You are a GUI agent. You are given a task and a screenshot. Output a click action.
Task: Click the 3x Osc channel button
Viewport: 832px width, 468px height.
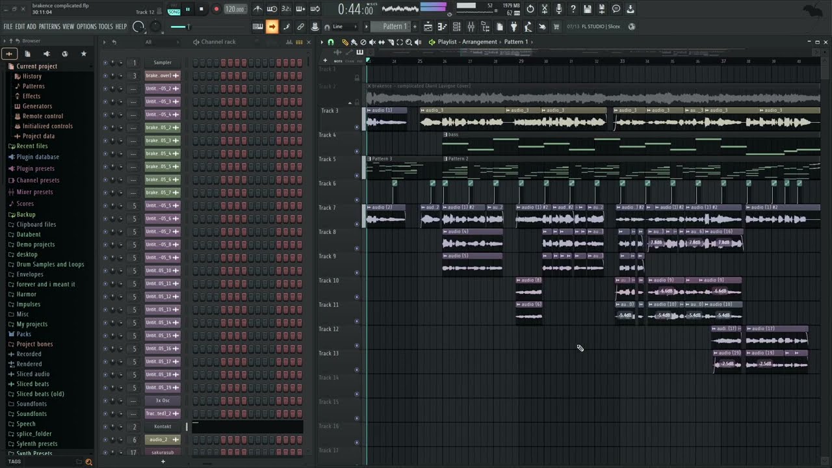coord(162,401)
